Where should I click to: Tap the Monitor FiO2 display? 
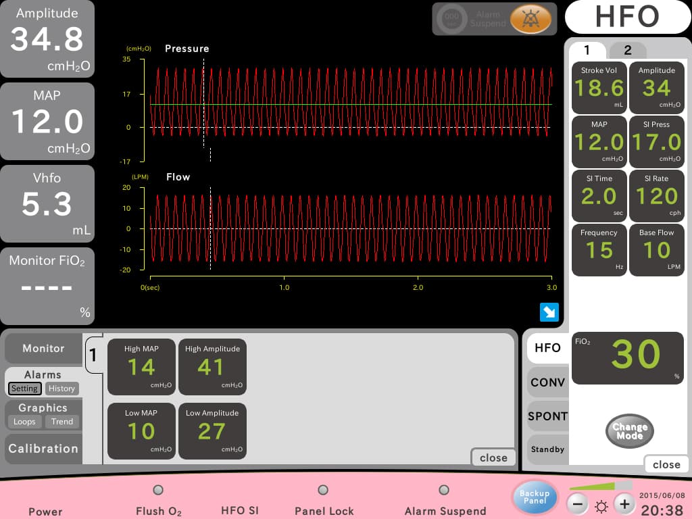point(47,287)
